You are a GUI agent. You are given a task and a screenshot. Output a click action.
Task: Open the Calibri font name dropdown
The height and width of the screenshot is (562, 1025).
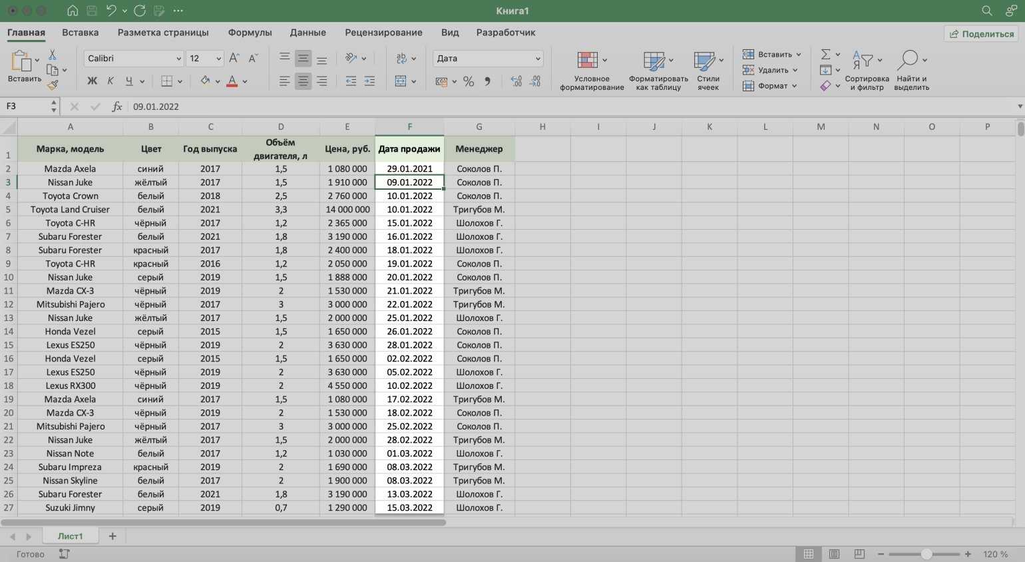[x=178, y=59]
